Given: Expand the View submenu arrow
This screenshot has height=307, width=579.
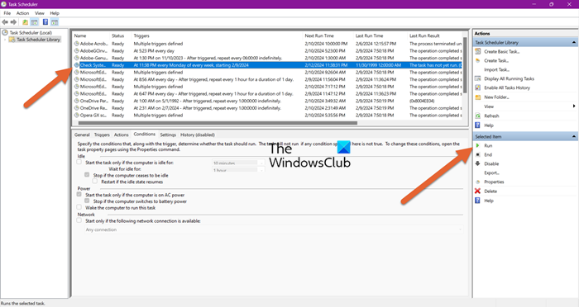Looking at the screenshot, I should coord(574,106).
